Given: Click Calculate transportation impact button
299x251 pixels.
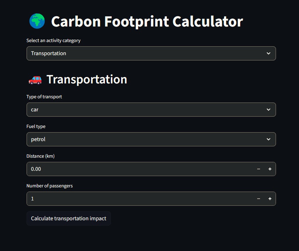Looking at the screenshot, I should [69, 218].
